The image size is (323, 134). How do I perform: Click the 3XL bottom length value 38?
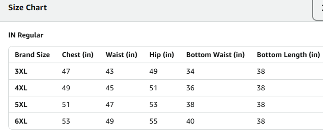(261, 72)
